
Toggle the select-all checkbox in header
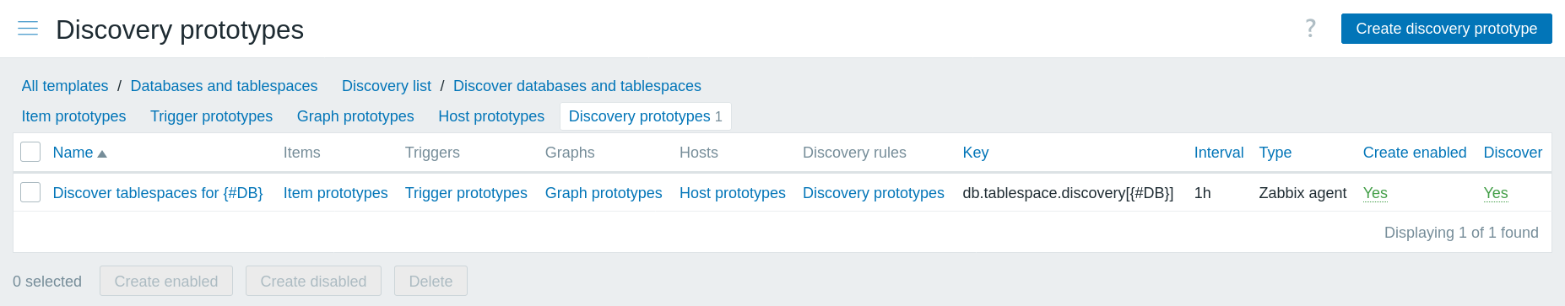pos(30,152)
